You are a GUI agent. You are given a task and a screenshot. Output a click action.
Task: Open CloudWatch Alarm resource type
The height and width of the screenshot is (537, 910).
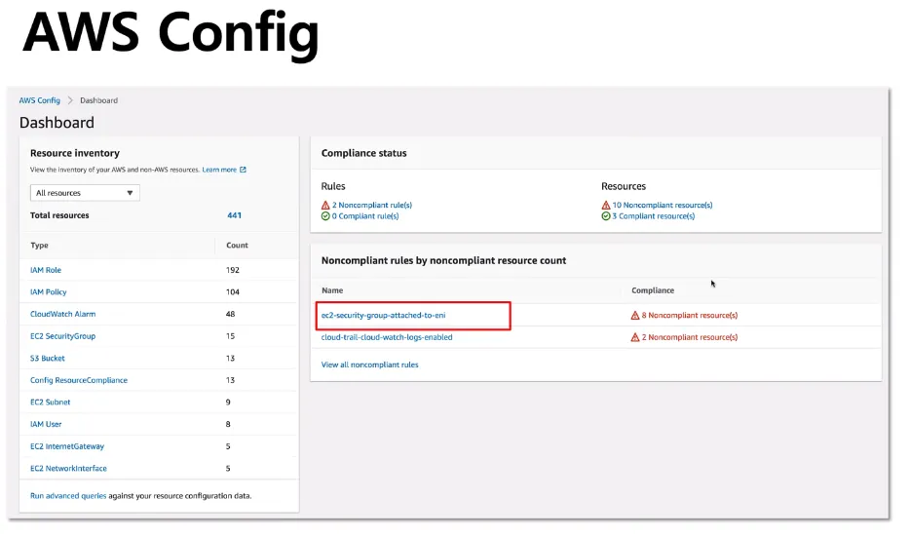pyautogui.click(x=62, y=314)
